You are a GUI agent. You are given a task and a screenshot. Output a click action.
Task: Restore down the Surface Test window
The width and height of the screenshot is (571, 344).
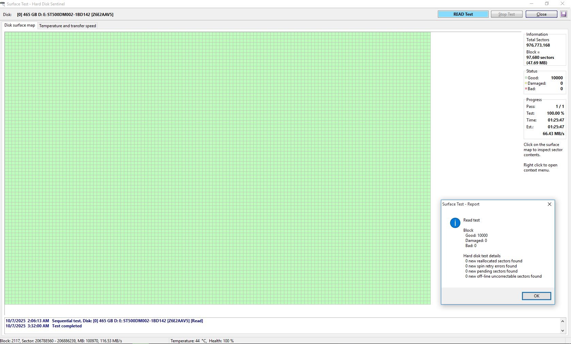547,4
